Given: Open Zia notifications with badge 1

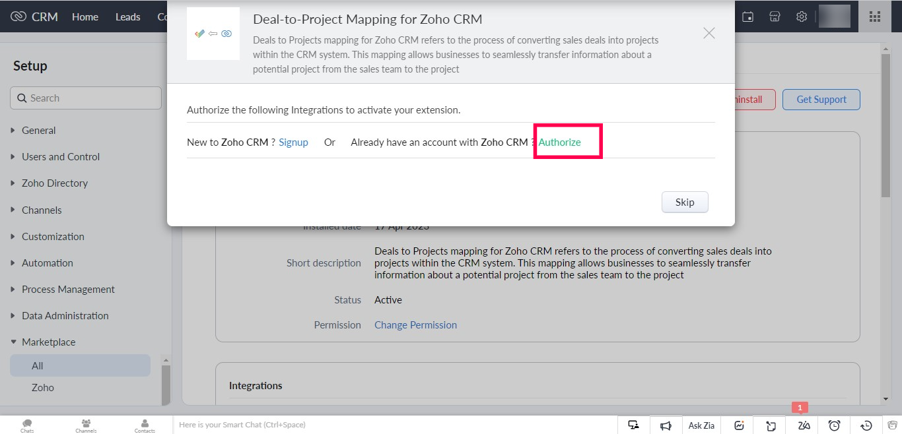Looking at the screenshot, I should [804, 425].
